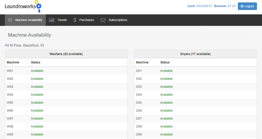Select dryer D01 machine cell
The height and width of the screenshot is (139, 262).
tap(139, 71)
